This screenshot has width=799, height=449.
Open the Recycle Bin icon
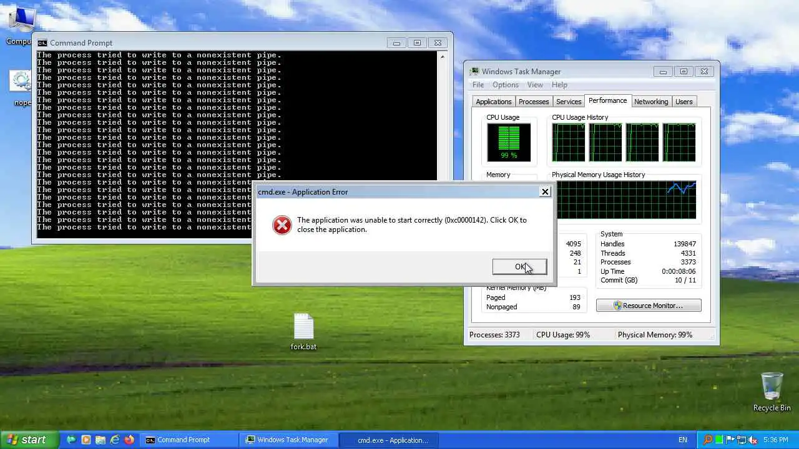(772, 392)
